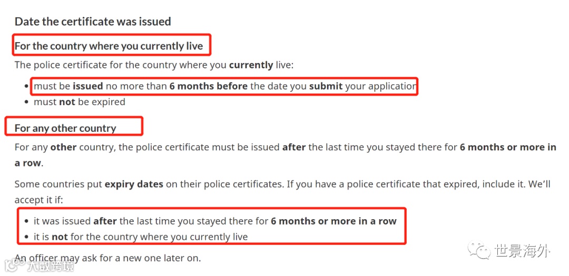The height and width of the screenshot is (276, 569).
Task: Click bullet 'it is not for the country'
Action: click(x=141, y=237)
